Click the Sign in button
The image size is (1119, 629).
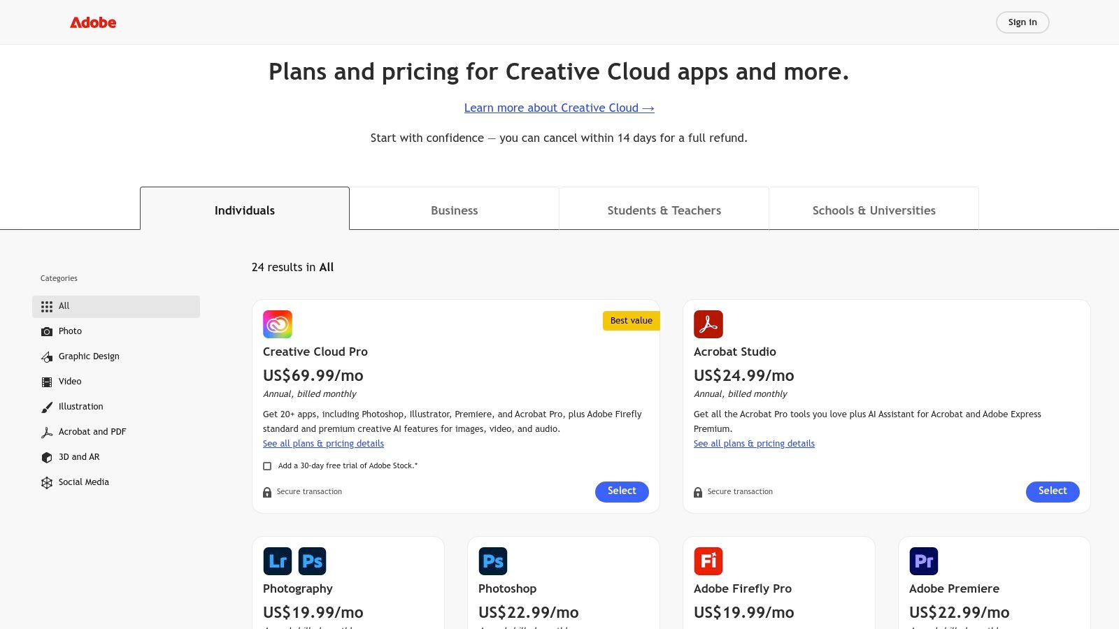click(1022, 22)
